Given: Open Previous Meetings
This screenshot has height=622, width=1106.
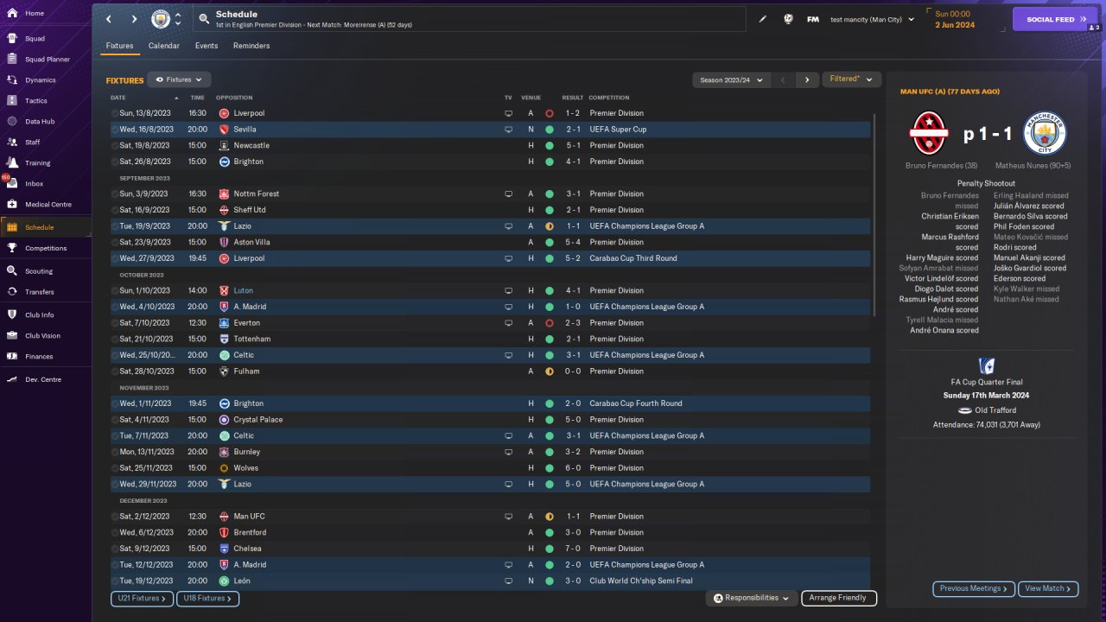Looking at the screenshot, I should click(x=973, y=589).
